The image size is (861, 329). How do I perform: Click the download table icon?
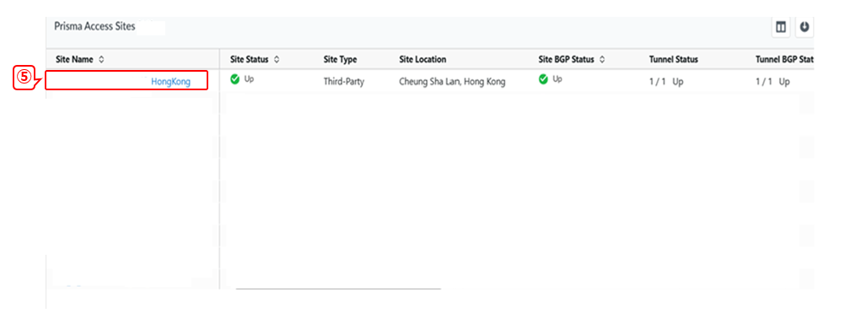coord(804,28)
